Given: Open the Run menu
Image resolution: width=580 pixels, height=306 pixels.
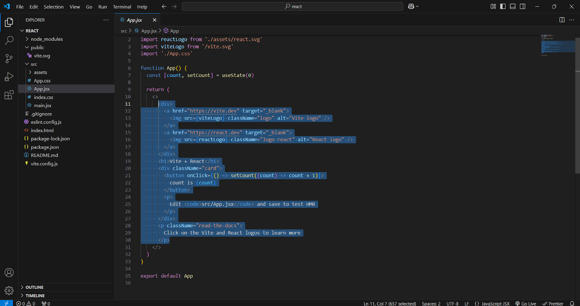Looking at the screenshot, I should (x=103, y=7).
